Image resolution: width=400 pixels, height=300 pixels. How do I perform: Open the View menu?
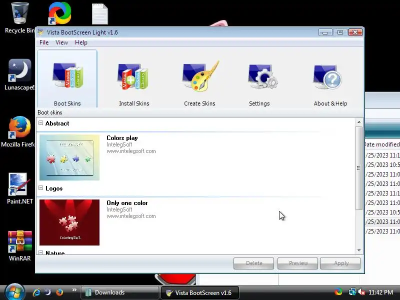(61, 42)
